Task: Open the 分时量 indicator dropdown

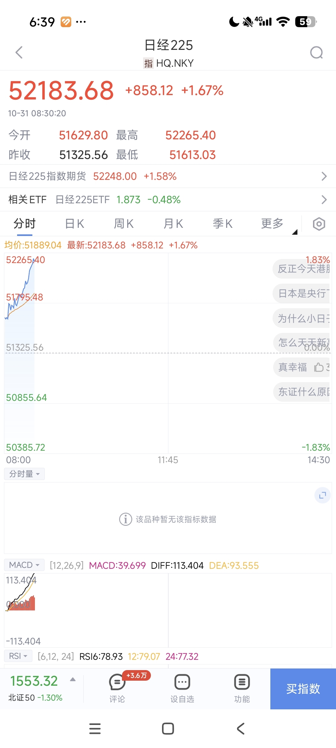Action: [x=24, y=474]
